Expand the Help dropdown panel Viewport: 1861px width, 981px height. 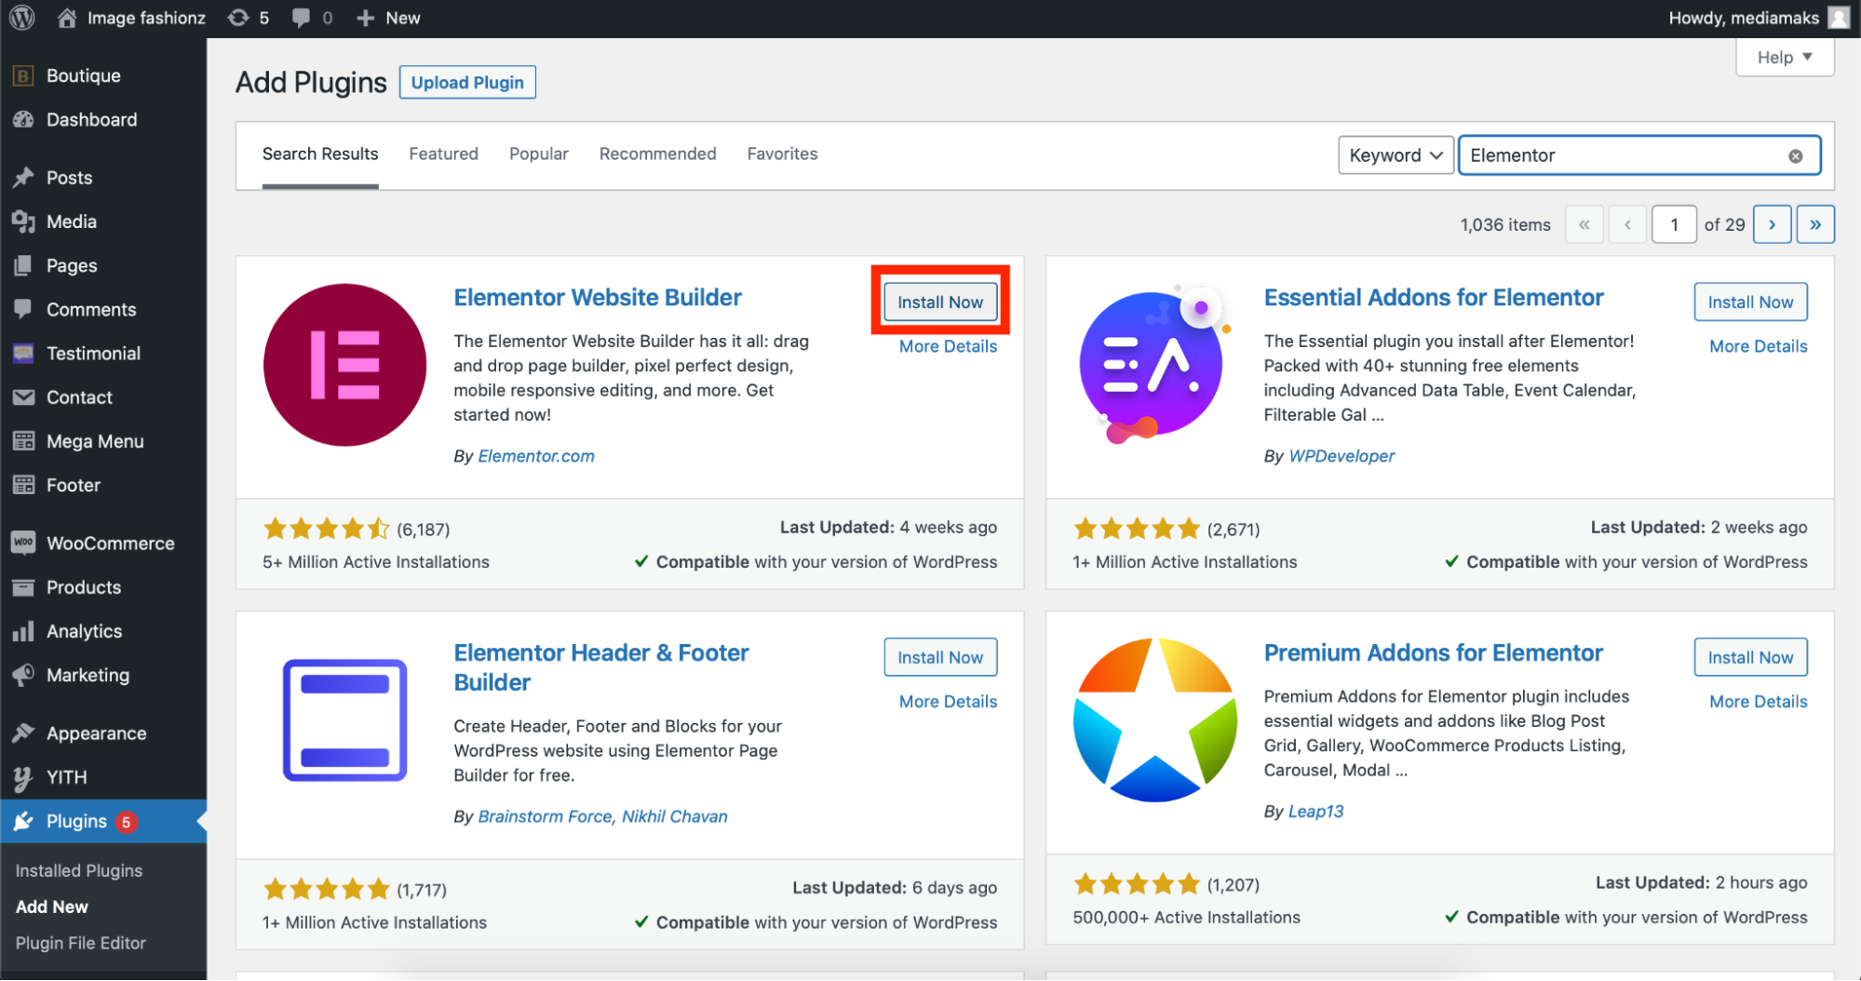point(1784,58)
